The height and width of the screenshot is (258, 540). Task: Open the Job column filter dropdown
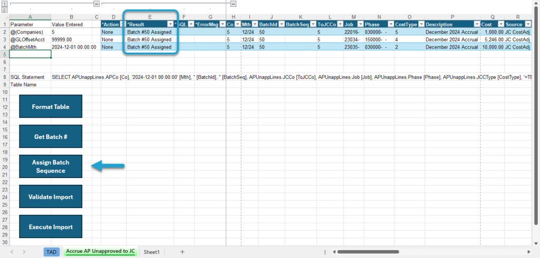[x=360, y=24]
